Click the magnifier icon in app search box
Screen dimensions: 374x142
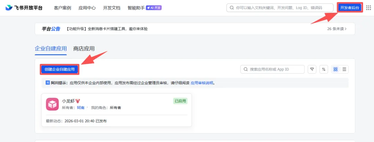246,69
